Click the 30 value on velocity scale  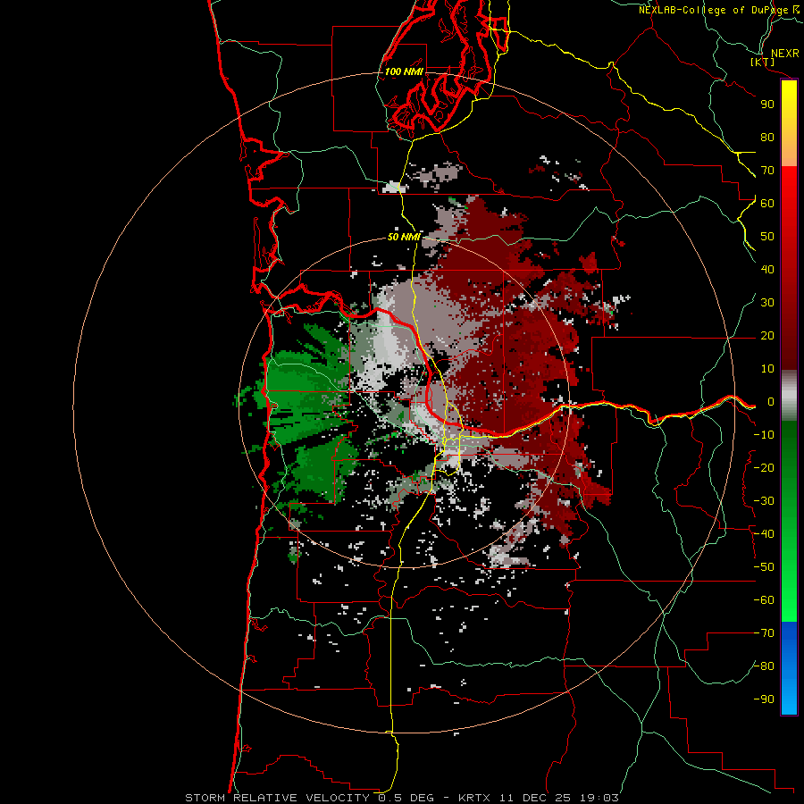point(767,303)
